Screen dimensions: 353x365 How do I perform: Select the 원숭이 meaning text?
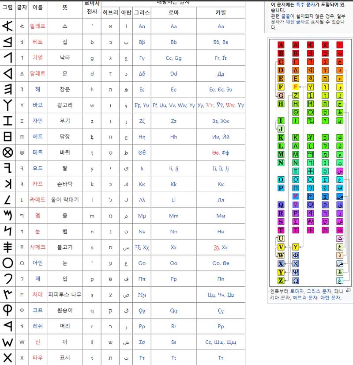click(65, 310)
